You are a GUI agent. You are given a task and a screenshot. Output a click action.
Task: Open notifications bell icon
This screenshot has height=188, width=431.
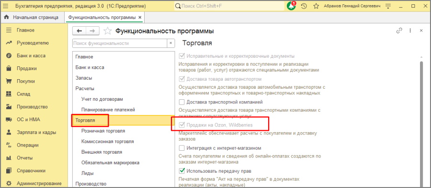(x=291, y=6)
